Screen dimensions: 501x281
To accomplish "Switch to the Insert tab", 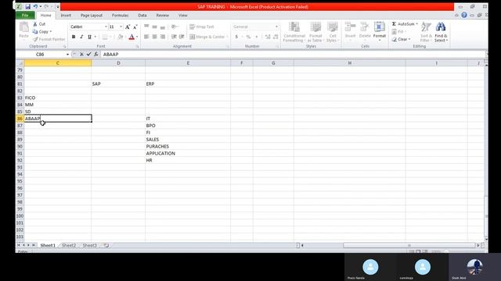I will [x=66, y=16].
